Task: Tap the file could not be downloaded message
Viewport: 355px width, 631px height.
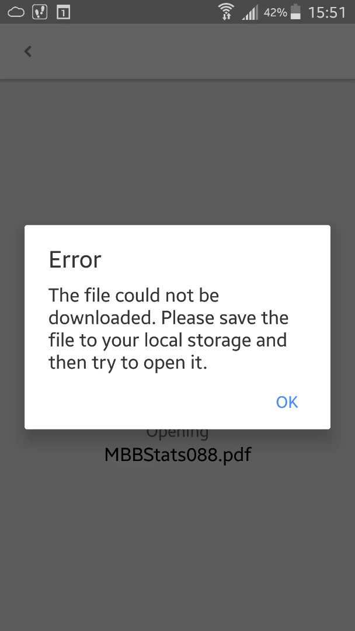Action: (x=169, y=329)
